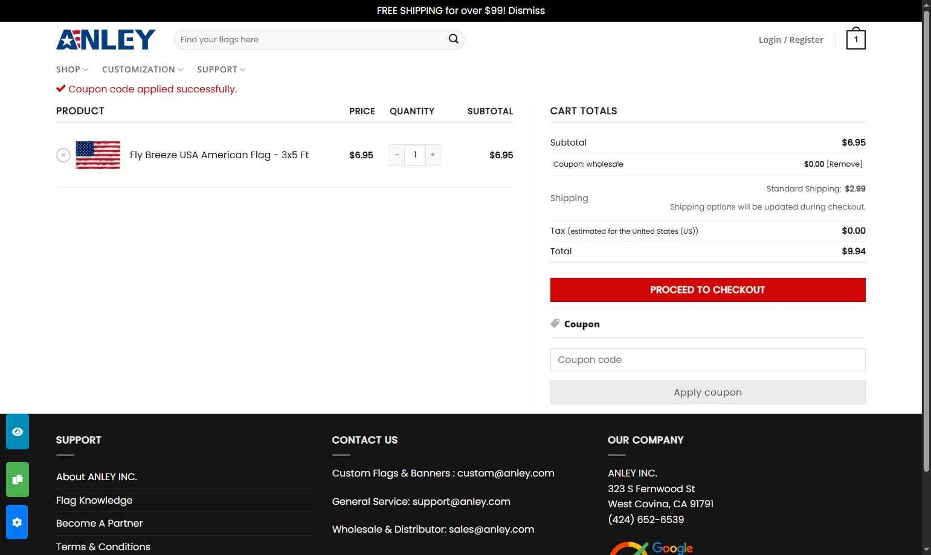Click Apply coupon button
Screen dimensions: 931x555
(707, 393)
